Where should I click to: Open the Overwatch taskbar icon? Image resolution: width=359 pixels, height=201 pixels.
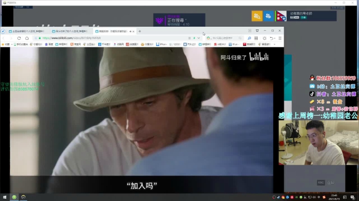[x=23, y=197]
